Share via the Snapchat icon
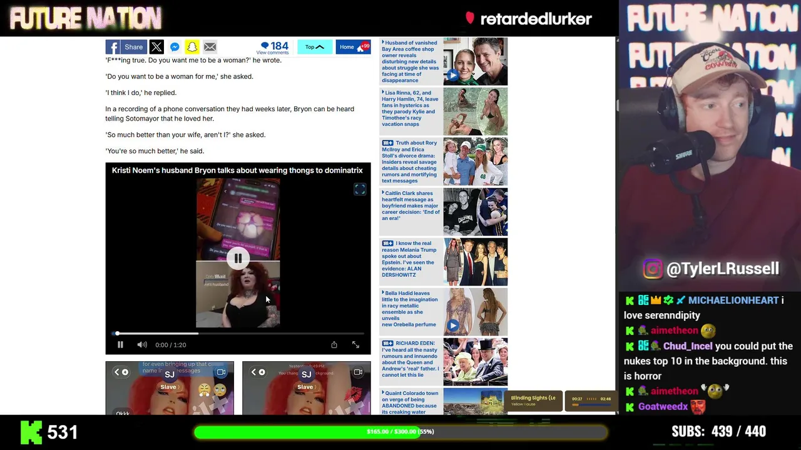The image size is (801, 450). (192, 47)
